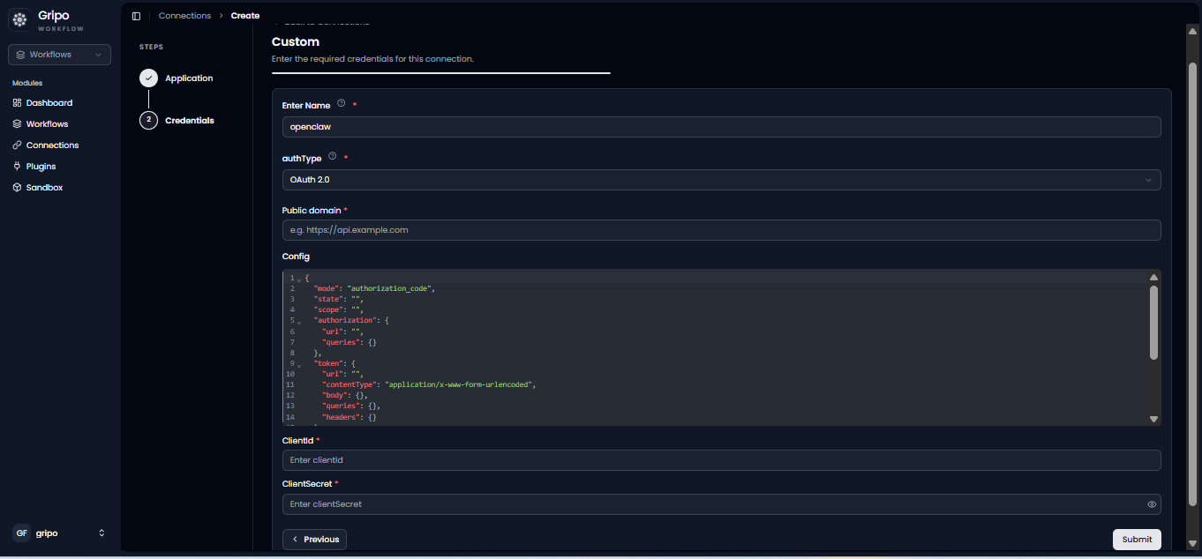Expand the Workflows selector dropdown

coord(60,55)
